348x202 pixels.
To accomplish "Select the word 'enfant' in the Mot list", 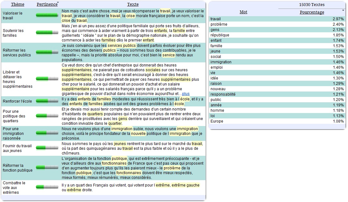I will 216,41.
